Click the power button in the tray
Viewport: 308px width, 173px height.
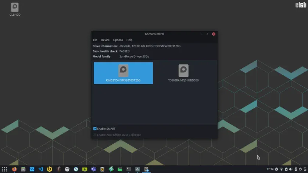tap(300, 169)
